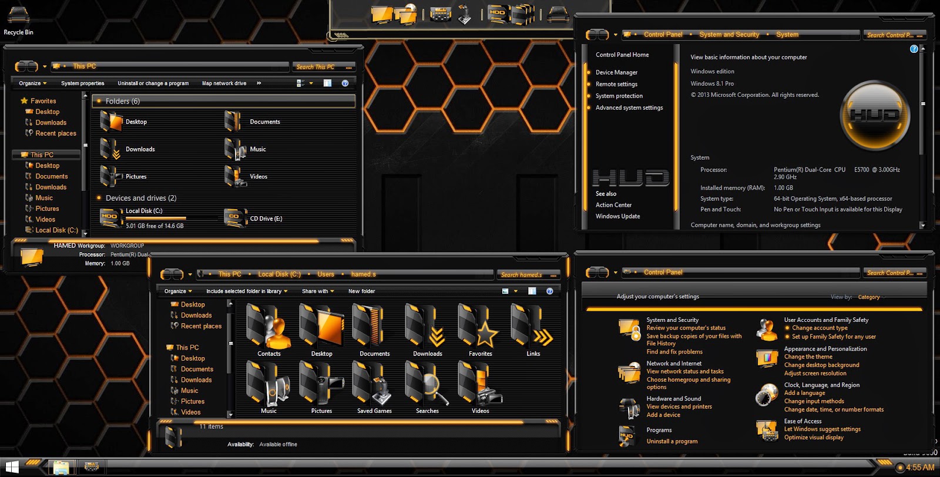Click Uninstall a program link
Viewport: 940px width, 477px height.
[672, 441]
